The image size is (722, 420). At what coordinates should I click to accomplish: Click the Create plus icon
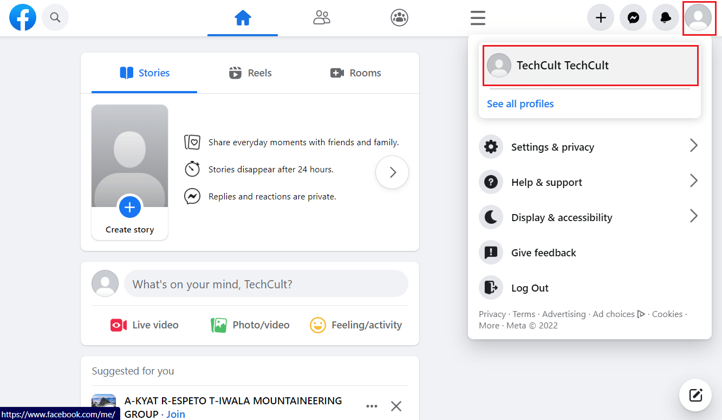[601, 17]
